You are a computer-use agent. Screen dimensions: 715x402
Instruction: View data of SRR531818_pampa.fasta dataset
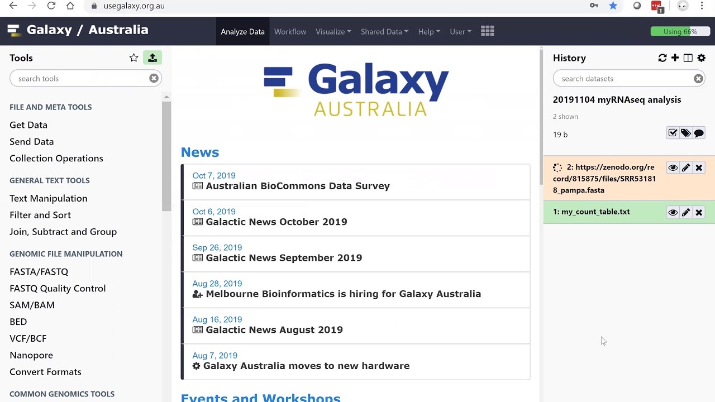673,167
